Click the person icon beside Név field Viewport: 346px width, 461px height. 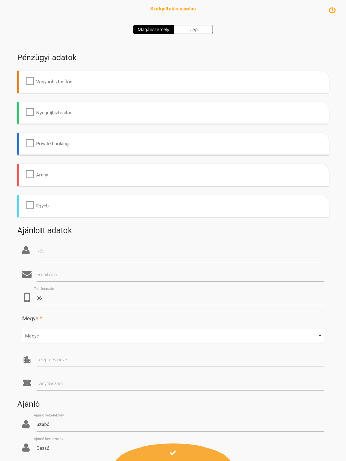click(x=26, y=250)
